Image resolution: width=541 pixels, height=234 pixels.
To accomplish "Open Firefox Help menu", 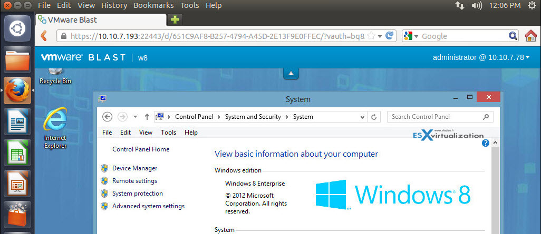I will tap(213, 5).
